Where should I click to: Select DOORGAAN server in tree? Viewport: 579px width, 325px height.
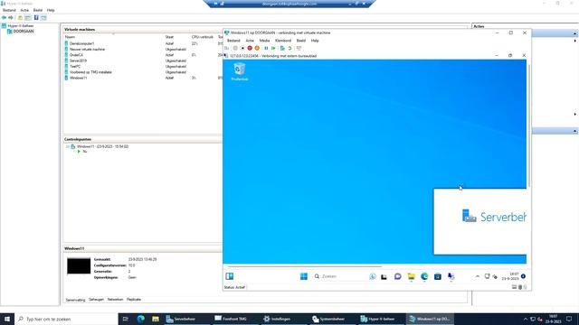coord(24,32)
